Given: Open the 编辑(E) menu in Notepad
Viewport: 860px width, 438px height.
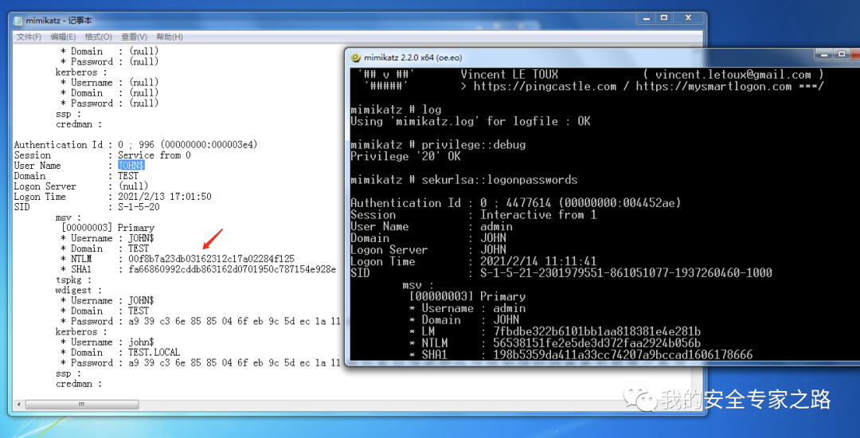Looking at the screenshot, I should 63,37.
